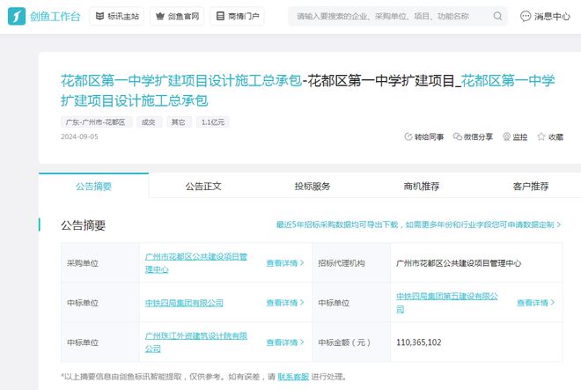This screenshot has width=581, height=390.
Task: Open 广州市花都区公共建设项目管理中心 purchaser link
Action: point(196,263)
